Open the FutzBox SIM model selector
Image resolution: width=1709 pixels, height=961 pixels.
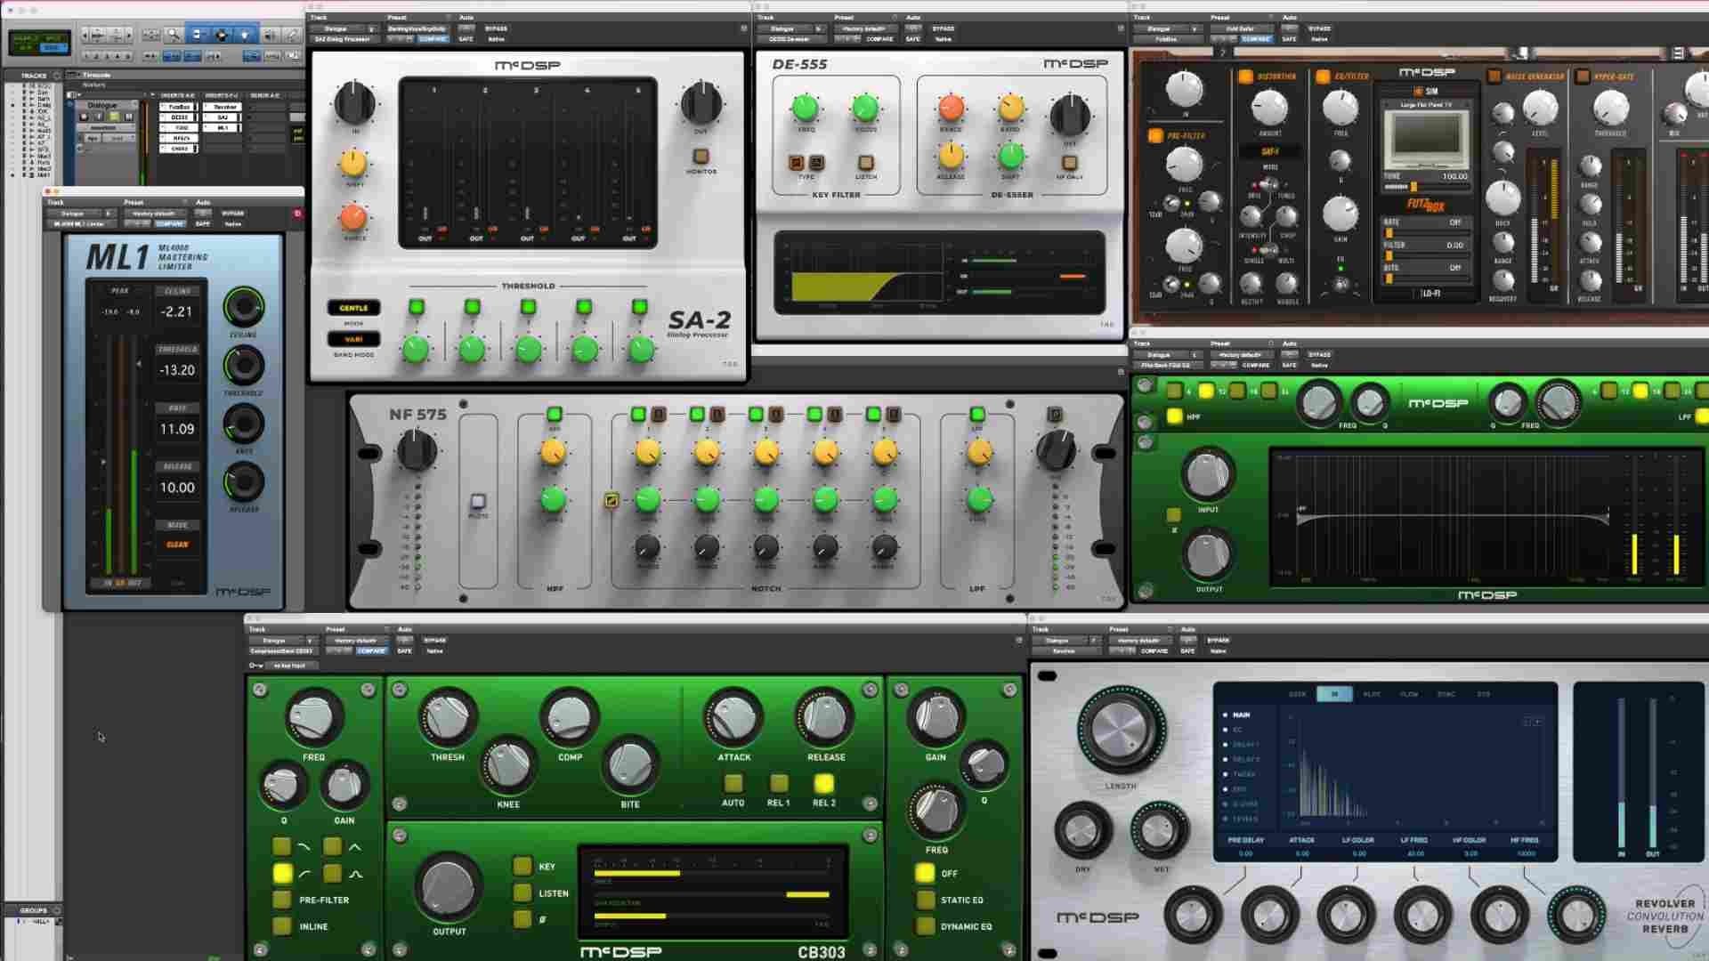tap(1426, 105)
